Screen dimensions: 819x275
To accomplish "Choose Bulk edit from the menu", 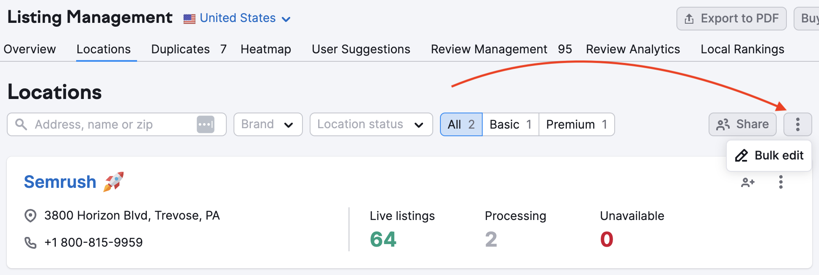I will [769, 156].
